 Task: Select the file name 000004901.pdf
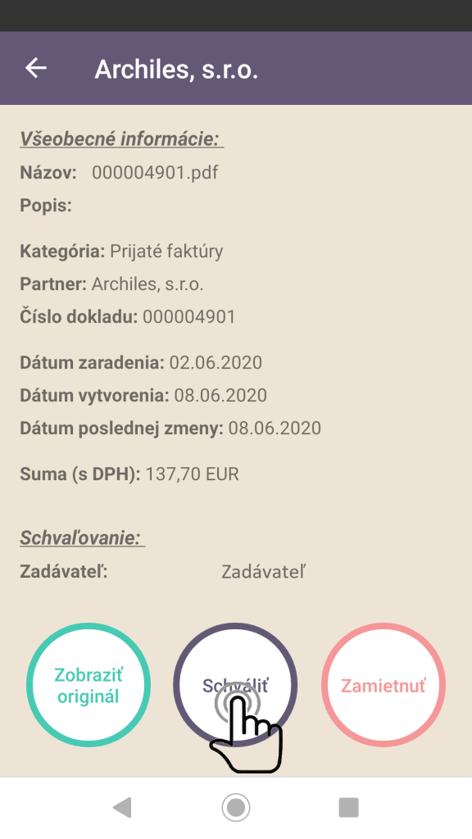coord(155,172)
